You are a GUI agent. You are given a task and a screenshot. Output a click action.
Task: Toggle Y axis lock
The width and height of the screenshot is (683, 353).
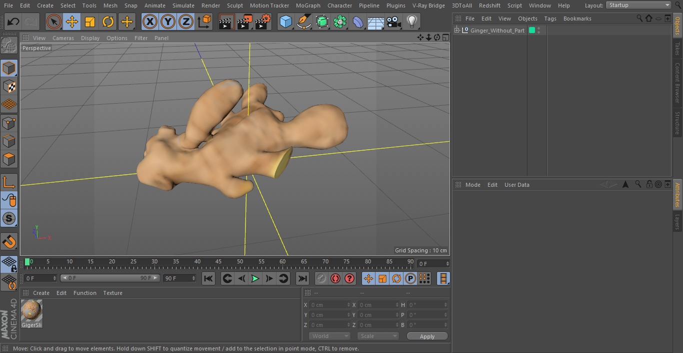coord(168,22)
